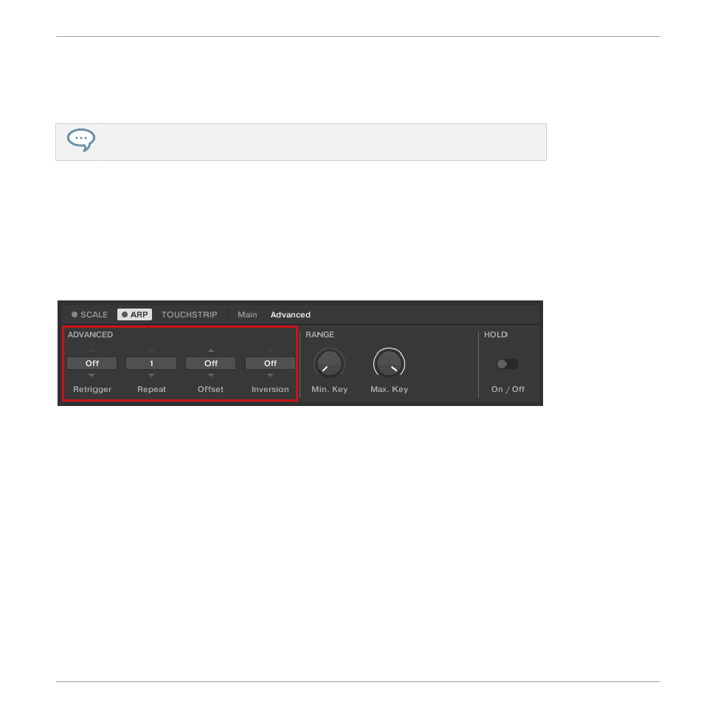Image resolution: width=701 pixels, height=702 pixels.
Task: Click the Min. Key knob
Action: [x=329, y=363]
